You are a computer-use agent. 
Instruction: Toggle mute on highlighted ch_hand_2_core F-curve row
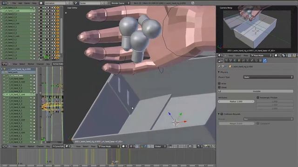[x=31, y=94]
